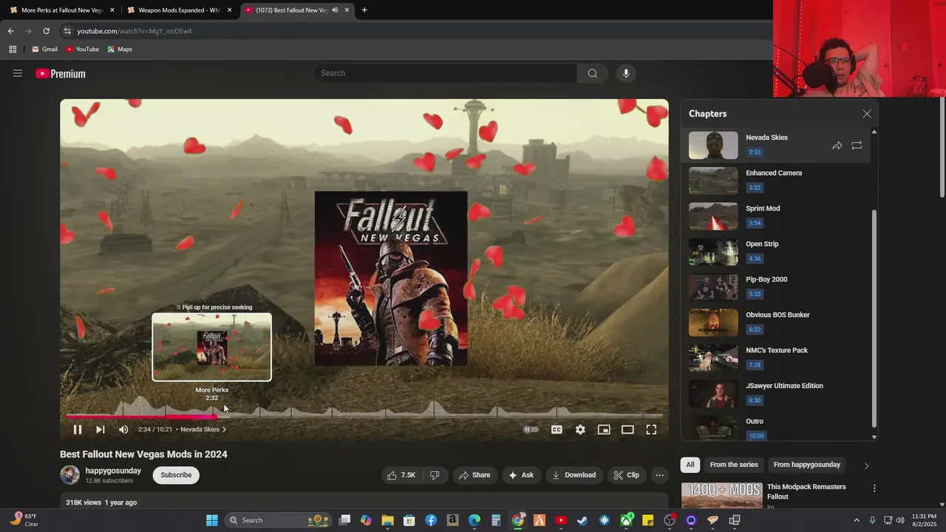Switch to More Perks at Fallout tab

pos(61,10)
